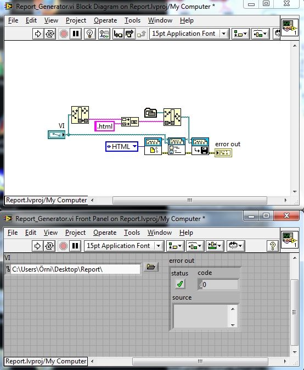
Task: Click the browse folder button beside VI path
Action: 151,267
